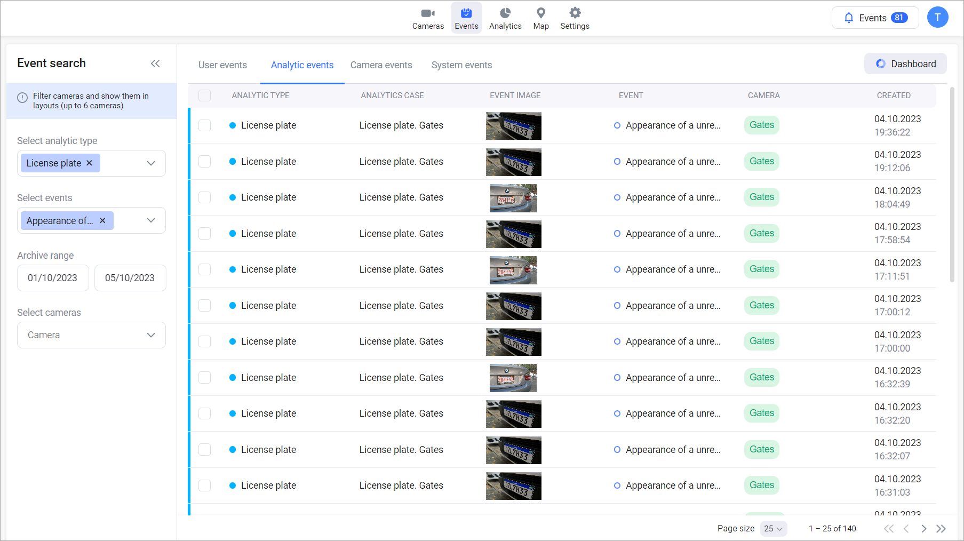
Task: Open the Analytics section
Action: [x=505, y=18]
